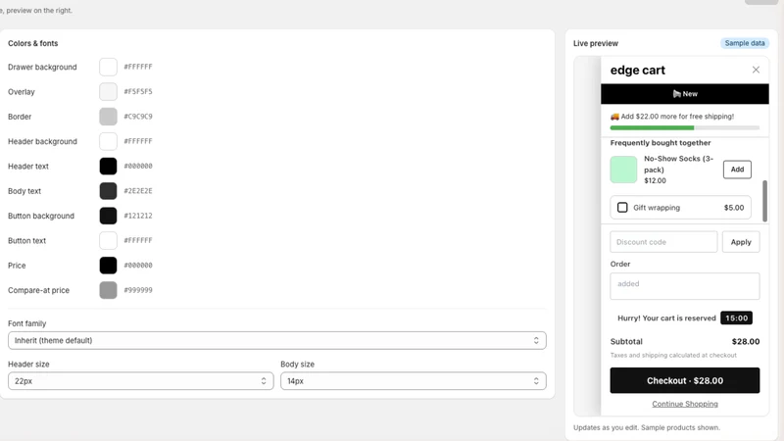Open the Font family dropdown
This screenshot has width=784, height=441.
click(x=277, y=340)
